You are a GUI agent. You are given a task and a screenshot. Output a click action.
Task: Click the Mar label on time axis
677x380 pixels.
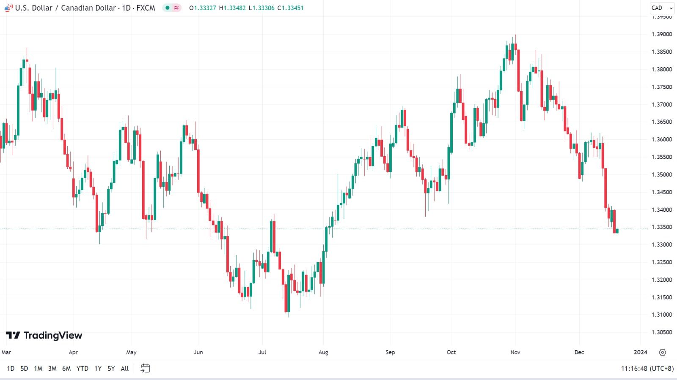pos(6,352)
